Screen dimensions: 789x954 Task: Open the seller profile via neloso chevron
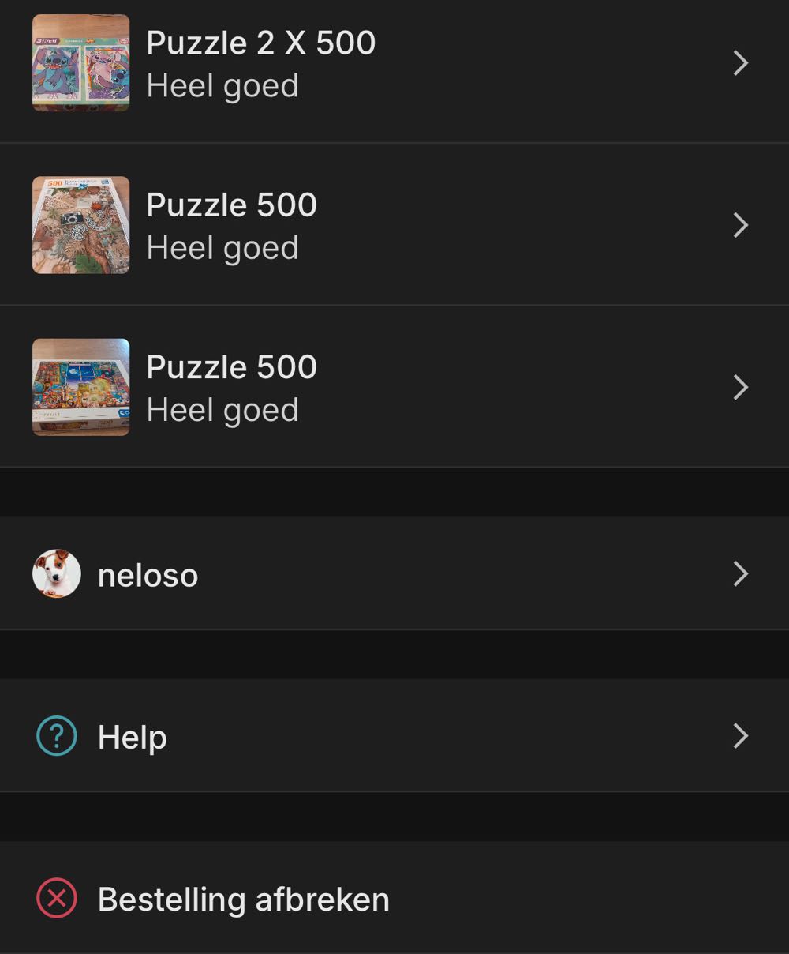pos(740,574)
